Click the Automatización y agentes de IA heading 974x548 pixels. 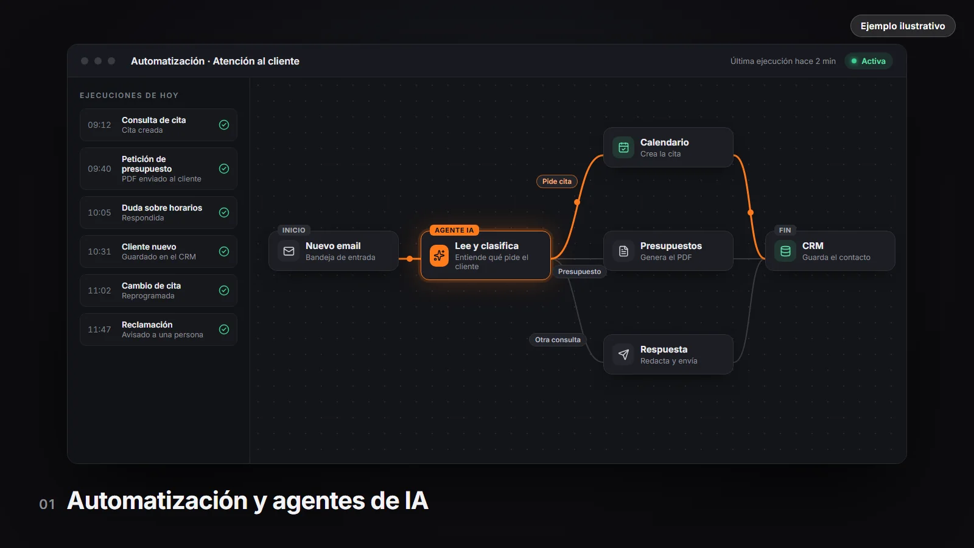click(x=248, y=501)
